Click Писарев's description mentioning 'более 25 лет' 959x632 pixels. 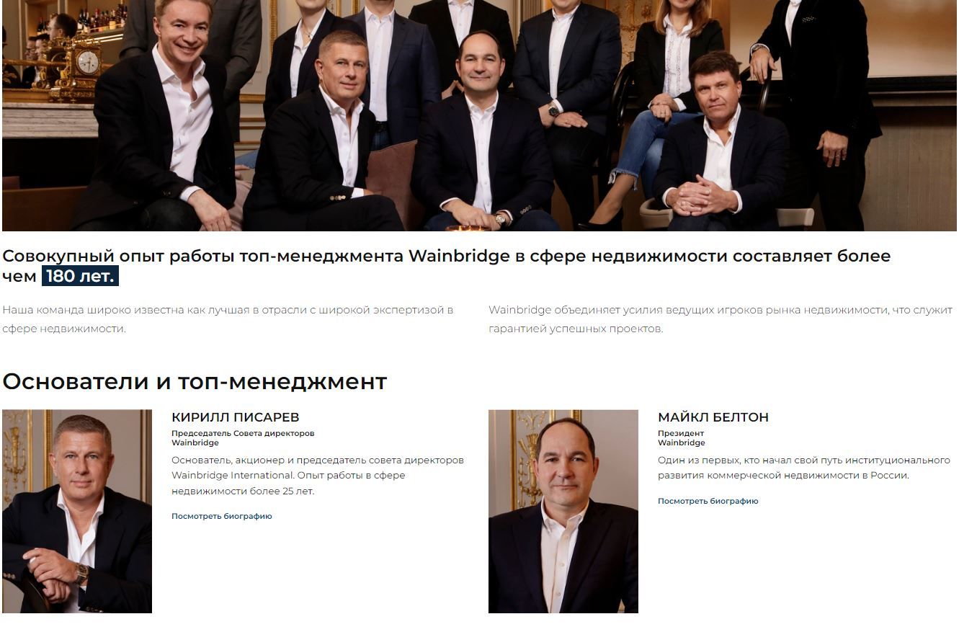(318, 476)
